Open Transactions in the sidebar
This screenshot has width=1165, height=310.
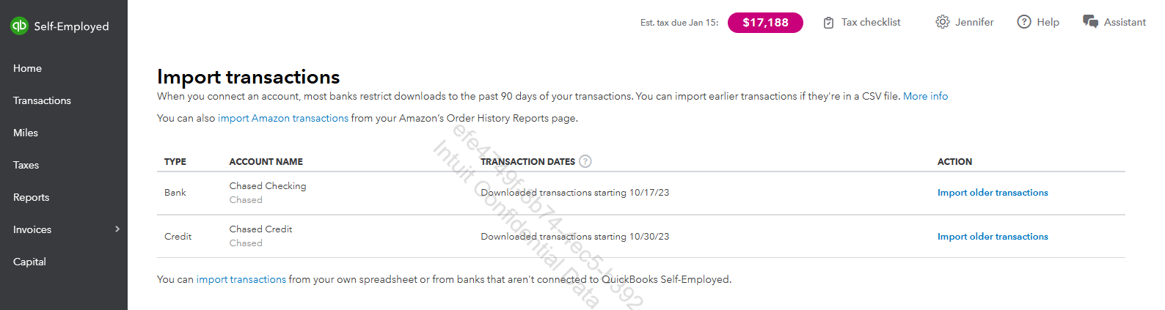(42, 100)
